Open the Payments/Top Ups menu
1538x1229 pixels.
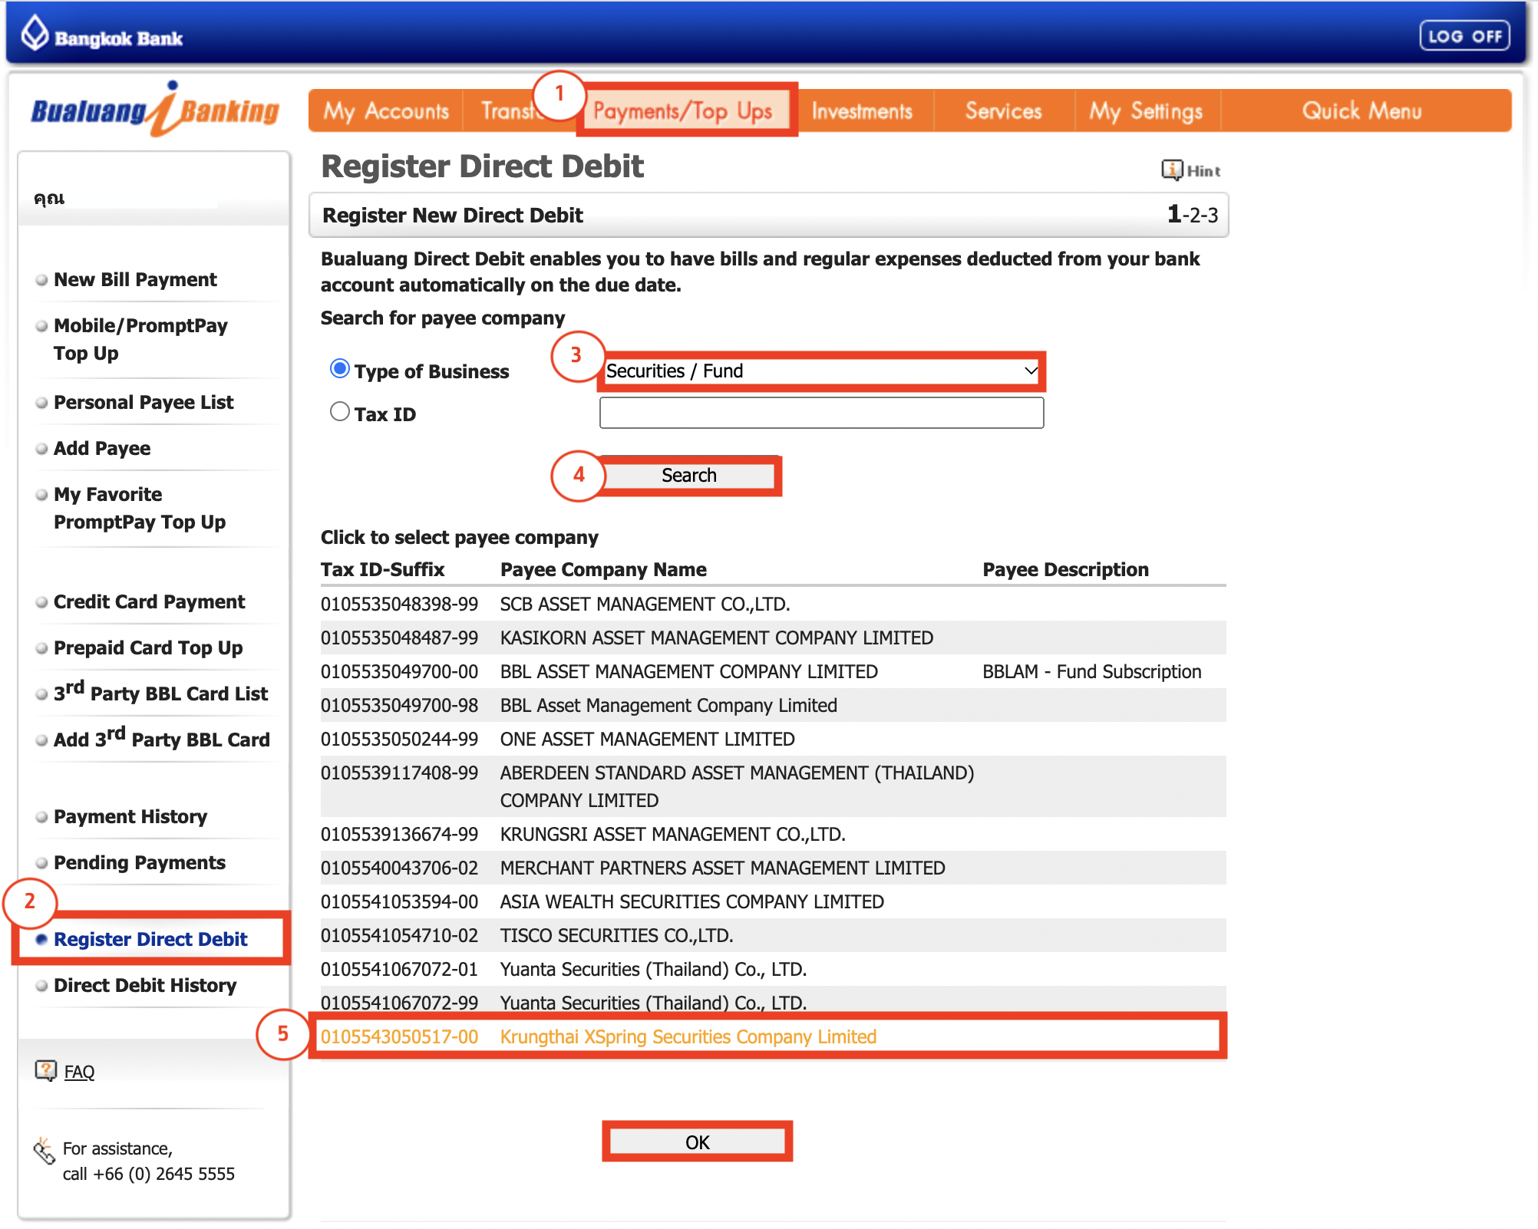coord(683,111)
